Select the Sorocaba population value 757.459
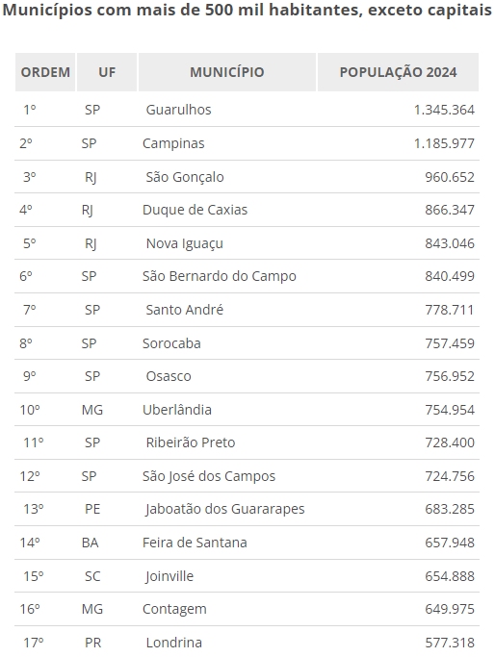Viewport: 495px width, 657px height. 450,343
